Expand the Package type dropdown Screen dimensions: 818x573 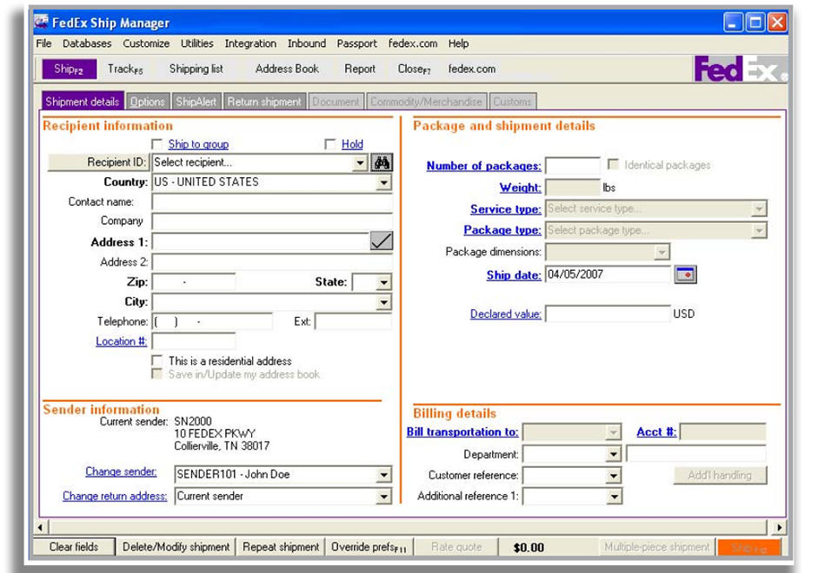coord(759,230)
